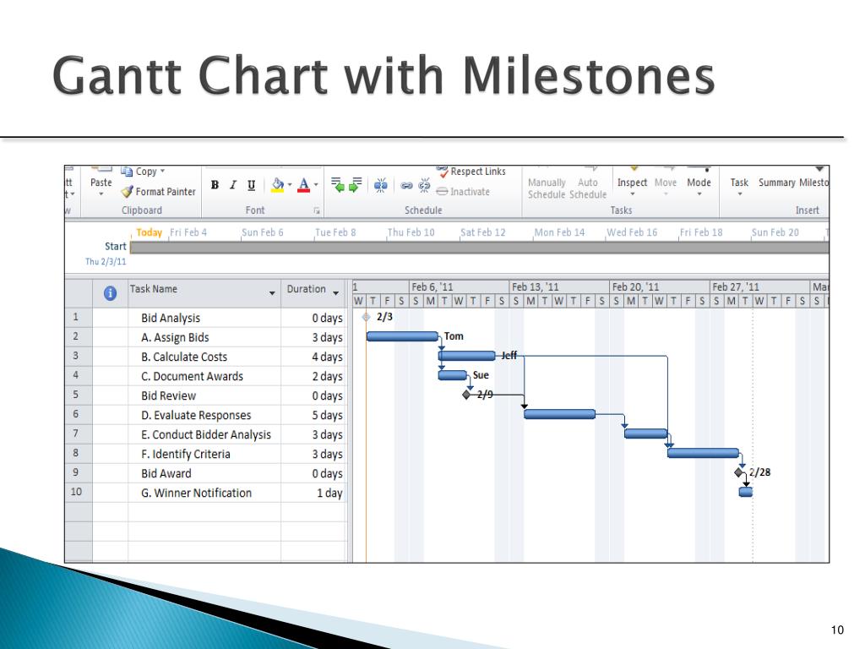The height and width of the screenshot is (649, 865).
Task: Click the 2/9 milestone diamond
Action: 466,395
